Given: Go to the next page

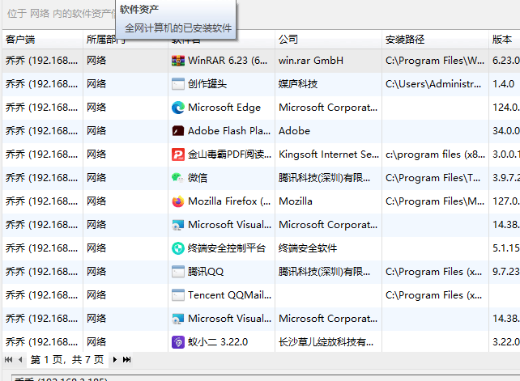Looking at the screenshot, I should [x=115, y=359].
